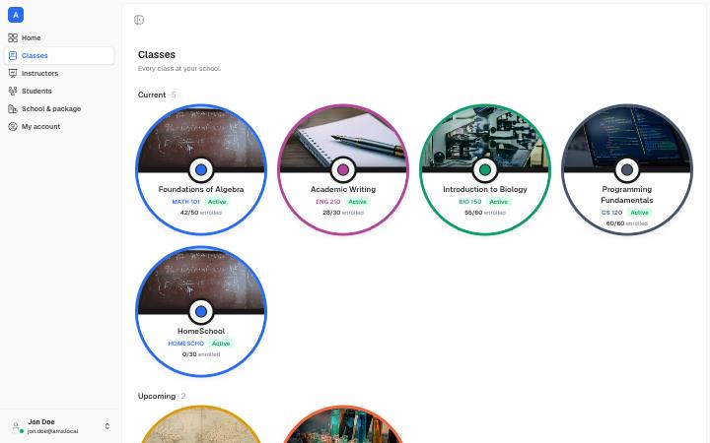Click the My account sidebar icon

tap(13, 127)
